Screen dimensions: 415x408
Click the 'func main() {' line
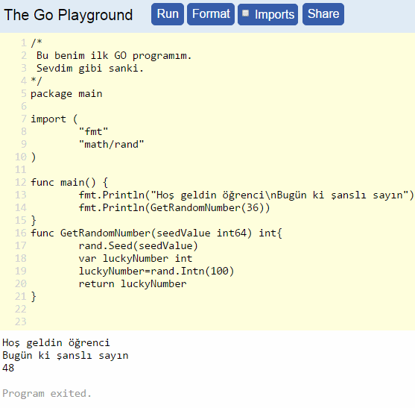click(x=69, y=182)
